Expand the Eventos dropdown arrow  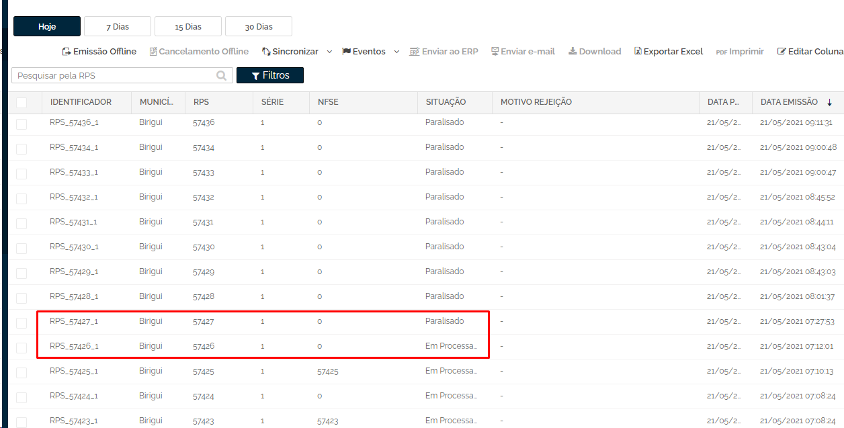click(x=396, y=52)
